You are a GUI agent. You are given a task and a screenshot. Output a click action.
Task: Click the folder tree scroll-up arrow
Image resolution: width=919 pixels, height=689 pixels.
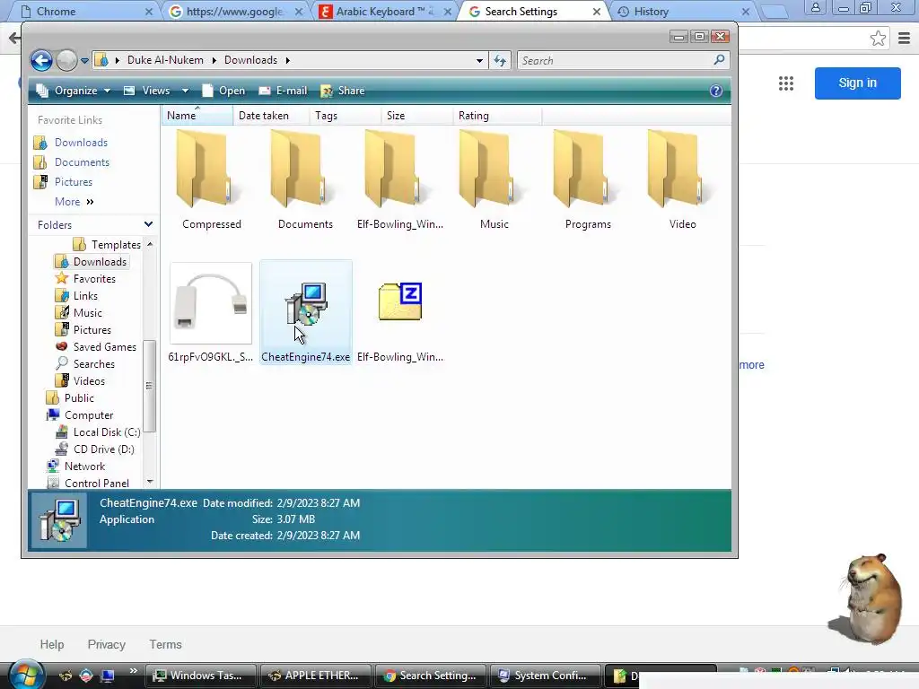(150, 244)
